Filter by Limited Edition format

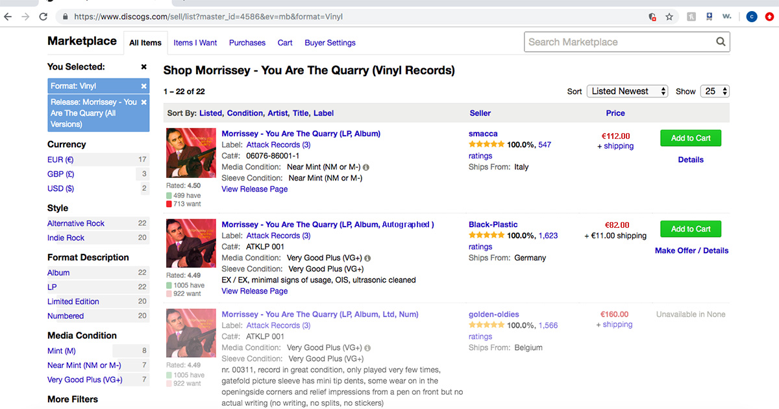73,301
